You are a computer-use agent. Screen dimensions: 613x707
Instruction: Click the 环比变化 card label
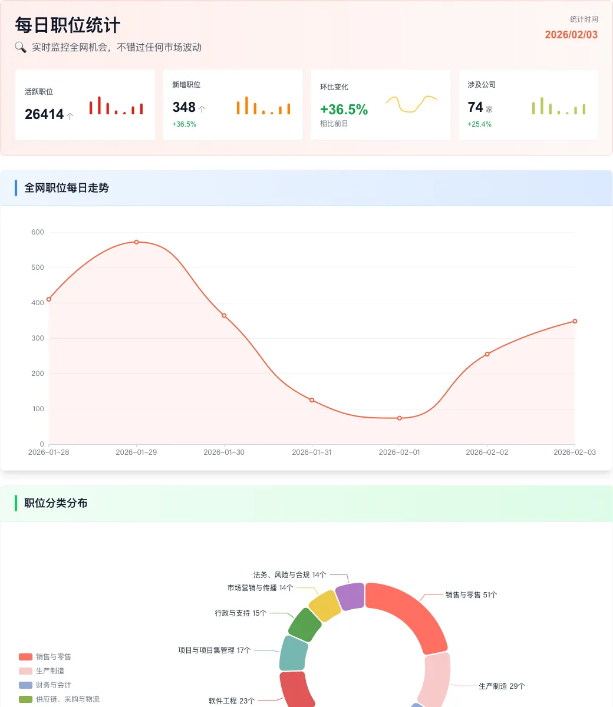coord(334,87)
